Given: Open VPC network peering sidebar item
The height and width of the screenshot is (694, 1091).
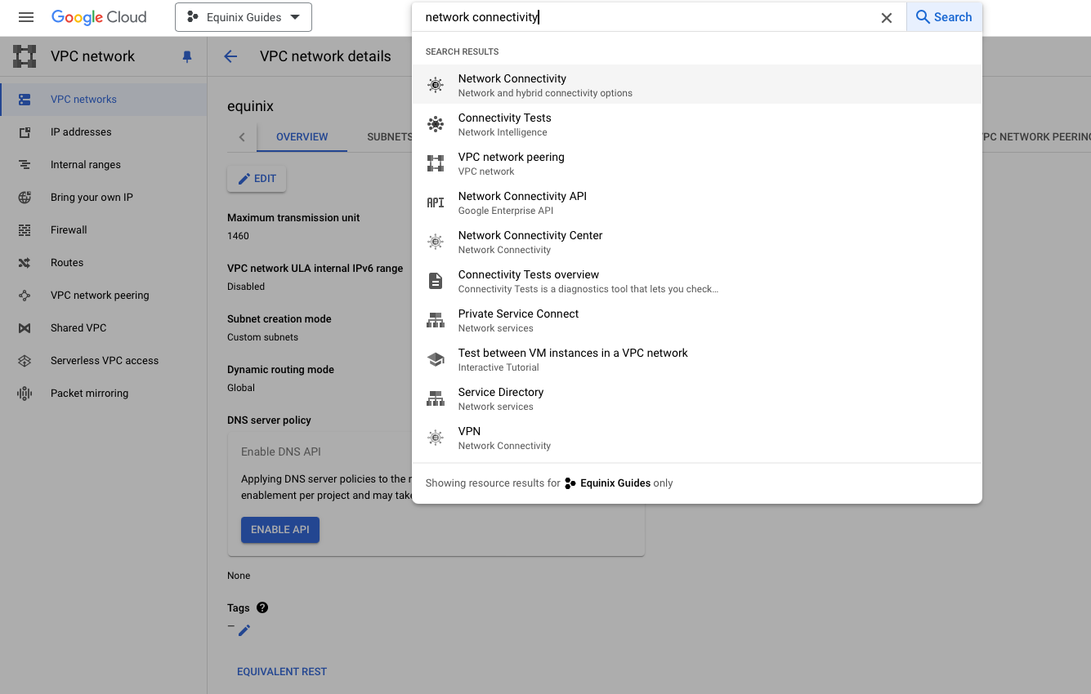Looking at the screenshot, I should [x=103, y=295].
